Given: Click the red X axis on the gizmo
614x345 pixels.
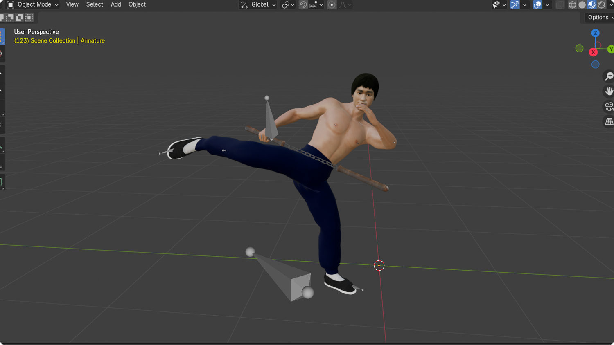Looking at the screenshot, I should [x=593, y=52].
